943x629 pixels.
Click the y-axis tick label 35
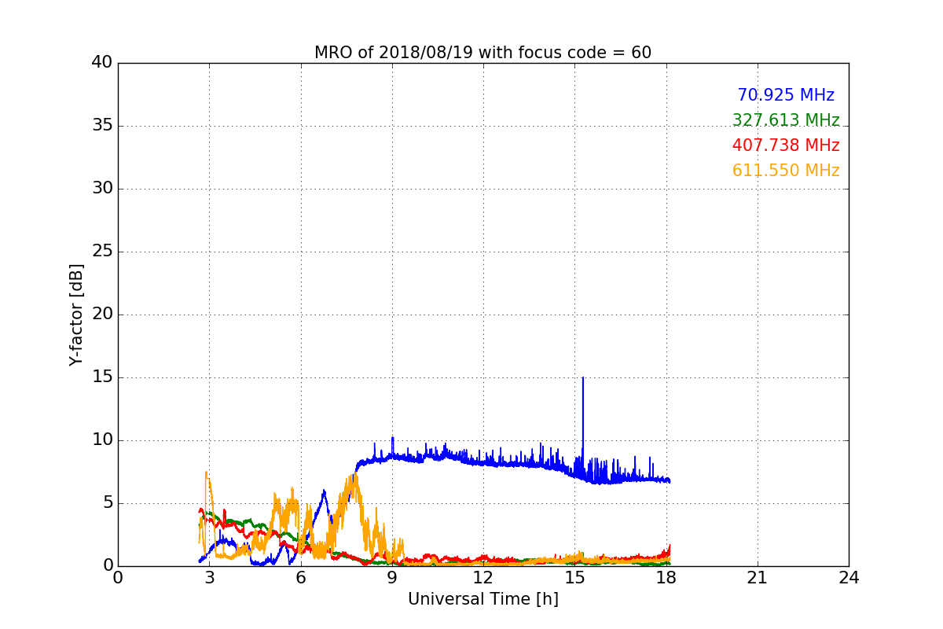pos(102,126)
